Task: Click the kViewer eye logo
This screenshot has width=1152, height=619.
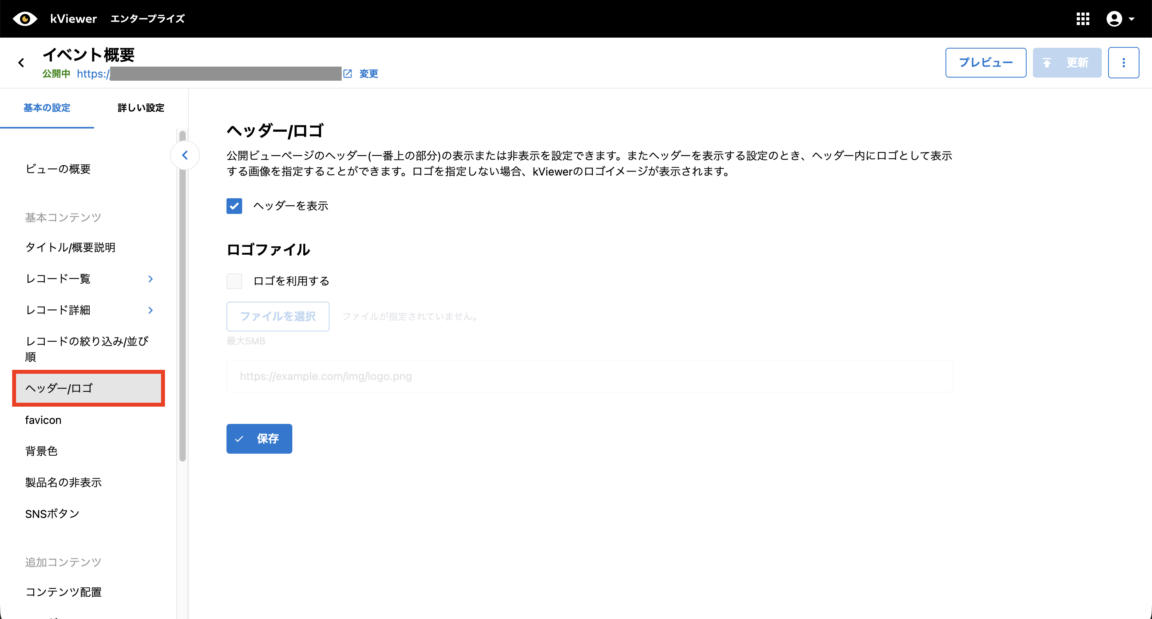Action: click(x=25, y=19)
